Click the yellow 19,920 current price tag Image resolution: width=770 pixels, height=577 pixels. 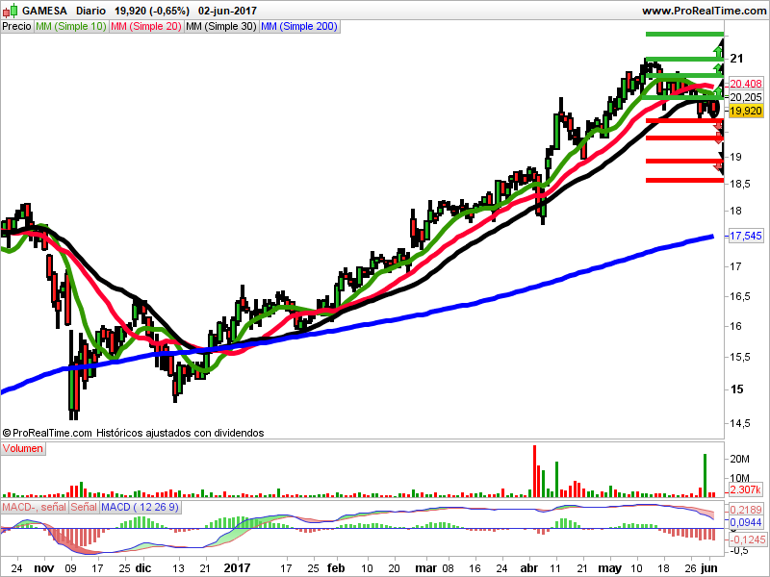(x=745, y=111)
